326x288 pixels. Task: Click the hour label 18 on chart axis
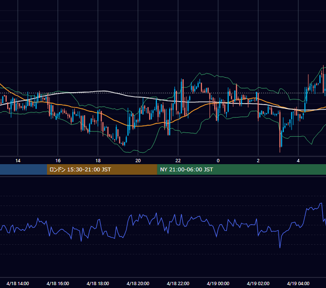click(98, 161)
